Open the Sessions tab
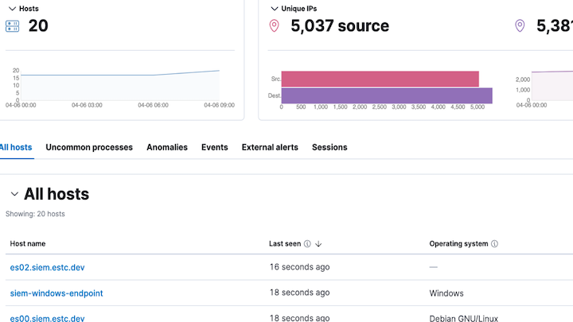573x322 pixels. [x=329, y=147]
